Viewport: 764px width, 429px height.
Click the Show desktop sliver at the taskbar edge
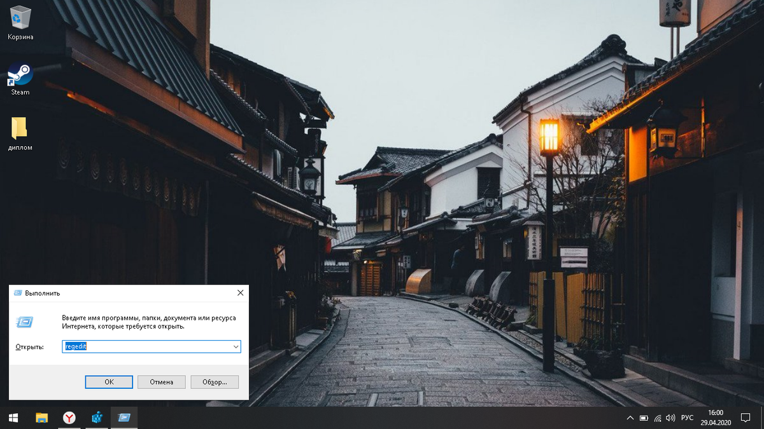762,418
